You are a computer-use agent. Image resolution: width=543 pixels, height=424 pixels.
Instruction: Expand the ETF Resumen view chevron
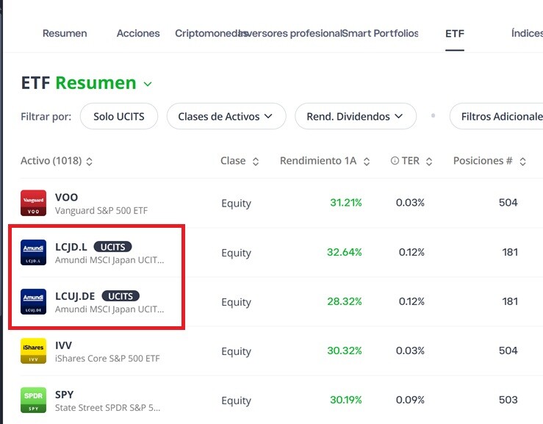click(148, 85)
